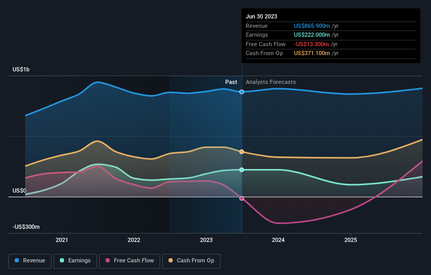
Task: Click the Earnings row label in tooltip
Action: (257, 35)
